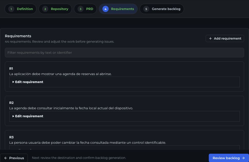The height and width of the screenshot is (162, 249).
Task: Expand Edit requirement for R1
Action: click(125, 82)
